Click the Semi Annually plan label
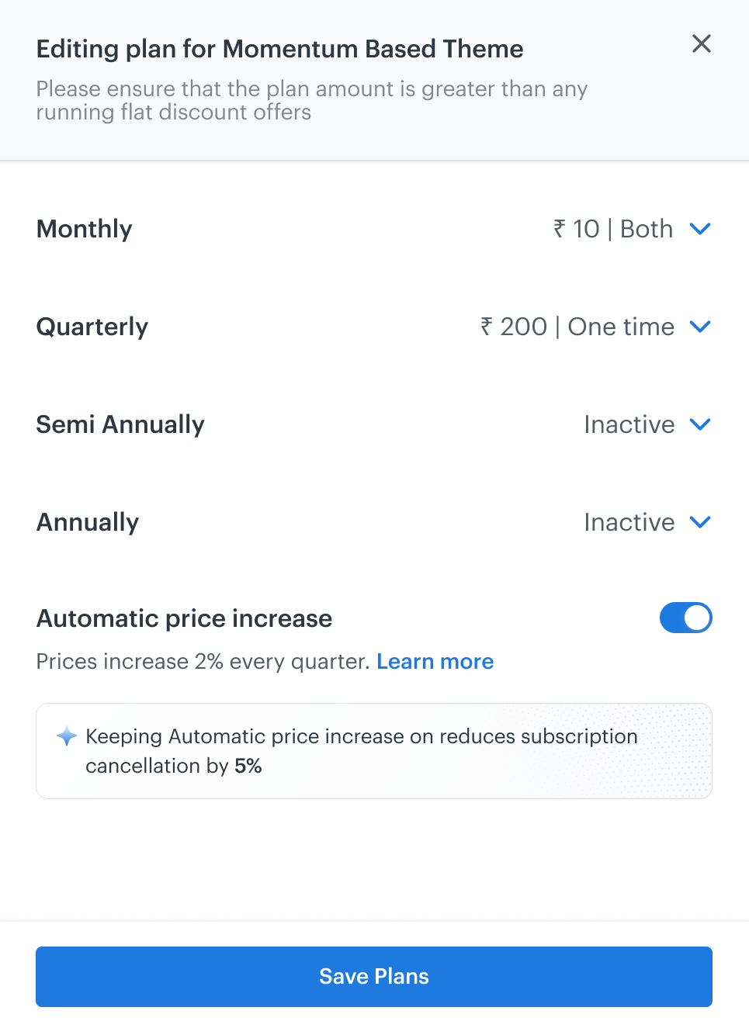 pyautogui.click(x=120, y=424)
